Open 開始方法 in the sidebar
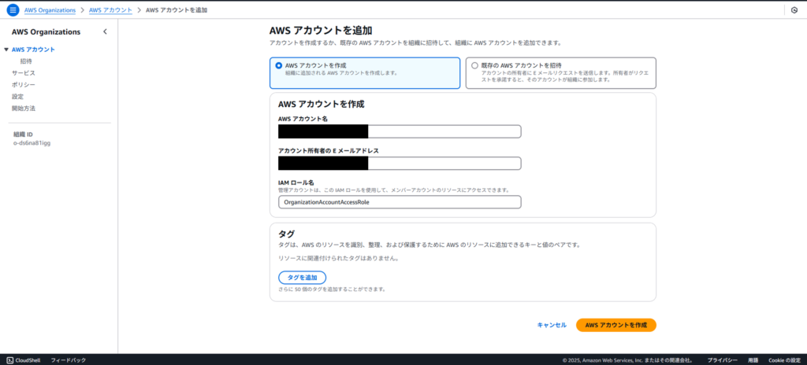 point(24,109)
